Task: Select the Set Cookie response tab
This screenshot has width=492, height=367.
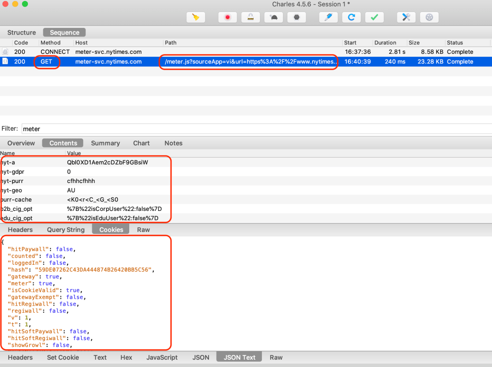Action: [x=63, y=357]
